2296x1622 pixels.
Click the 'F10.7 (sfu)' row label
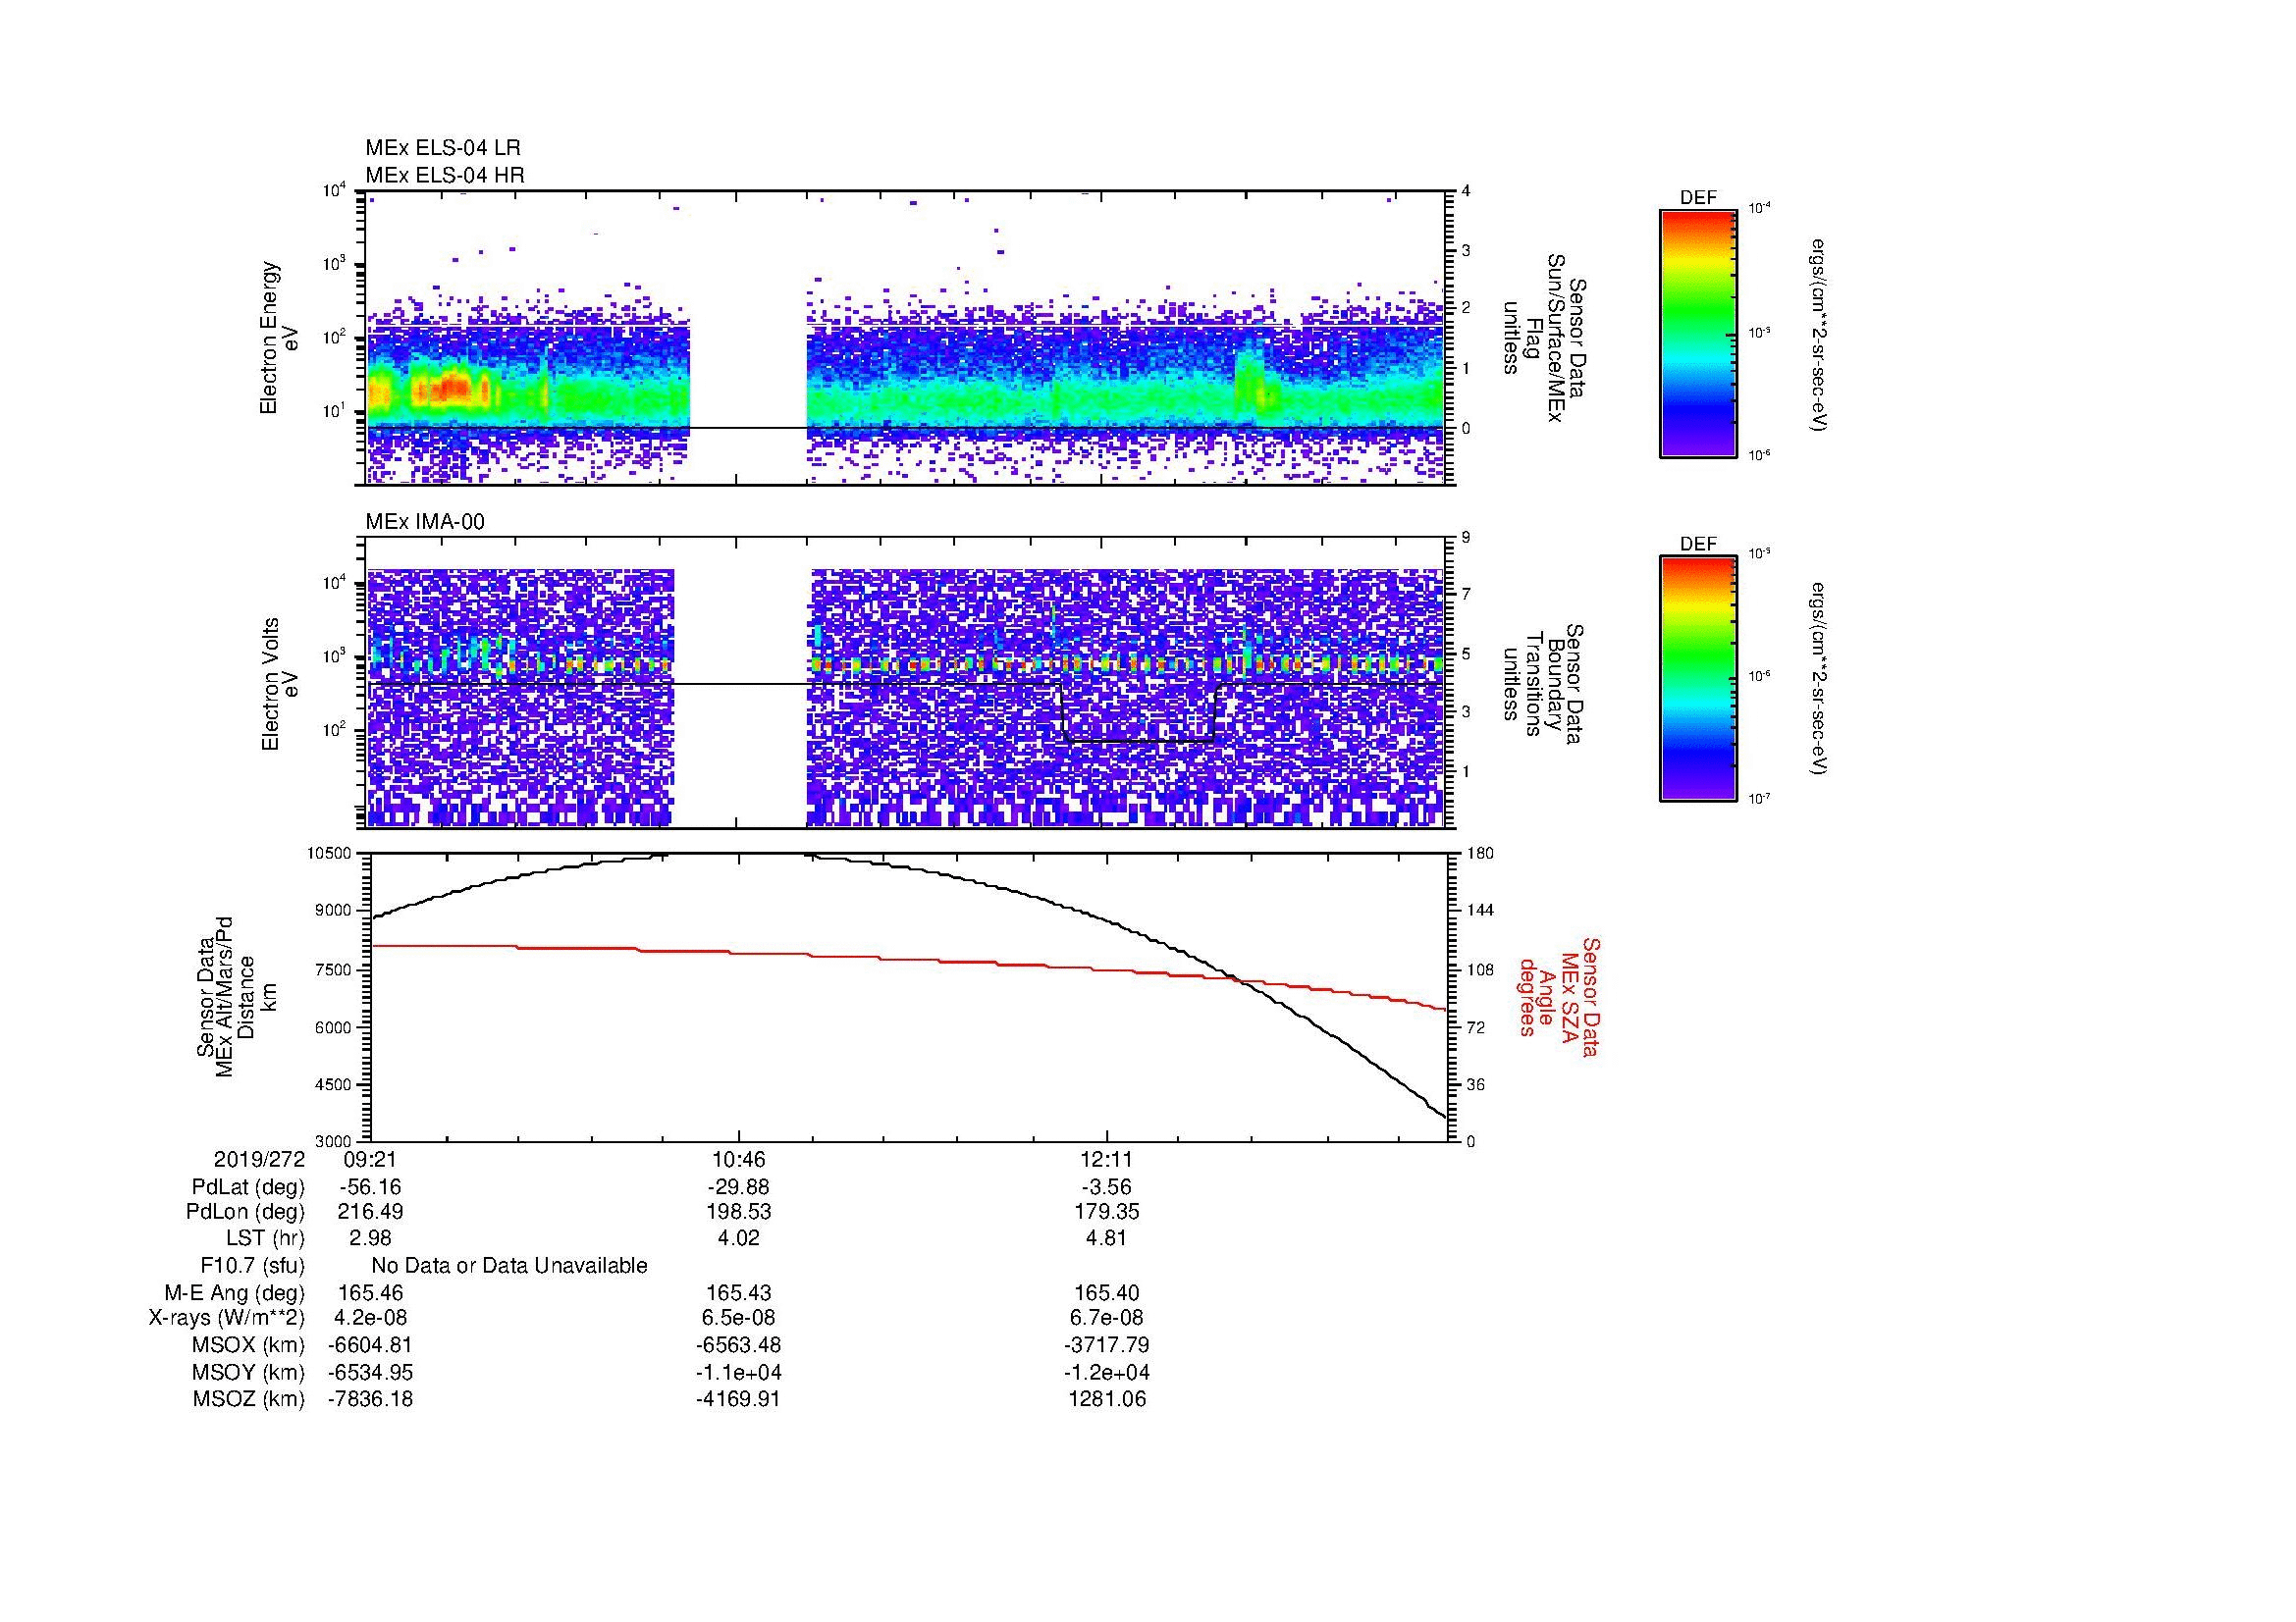(252, 1265)
